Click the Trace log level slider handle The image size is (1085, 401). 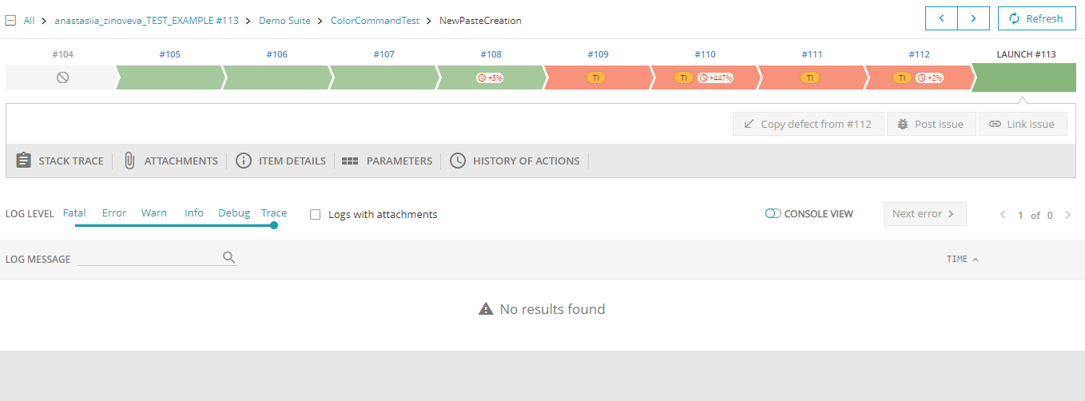click(x=274, y=225)
